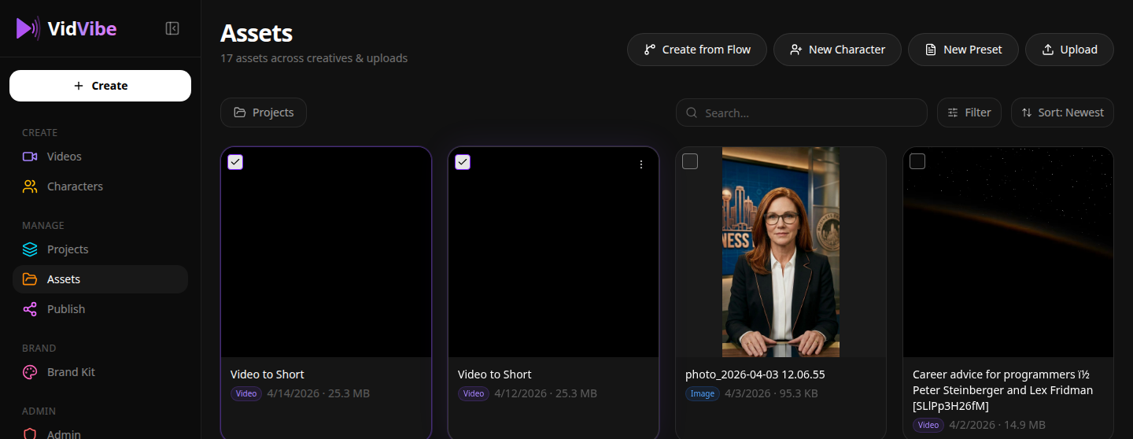Click the white Create button
The width and height of the screenshot is (1133, 439).
pyautogui.click(x=100, y=86)
